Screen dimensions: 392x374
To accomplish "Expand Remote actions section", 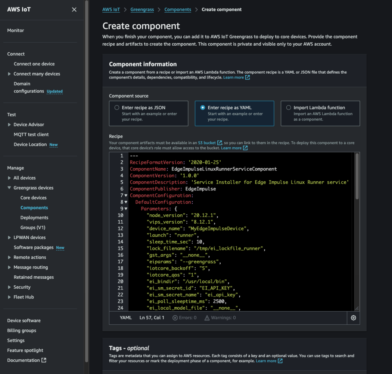I will click(9, 257).
